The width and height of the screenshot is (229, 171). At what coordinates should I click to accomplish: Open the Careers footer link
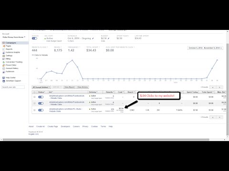pyautogui.click(x=76, y=126)
